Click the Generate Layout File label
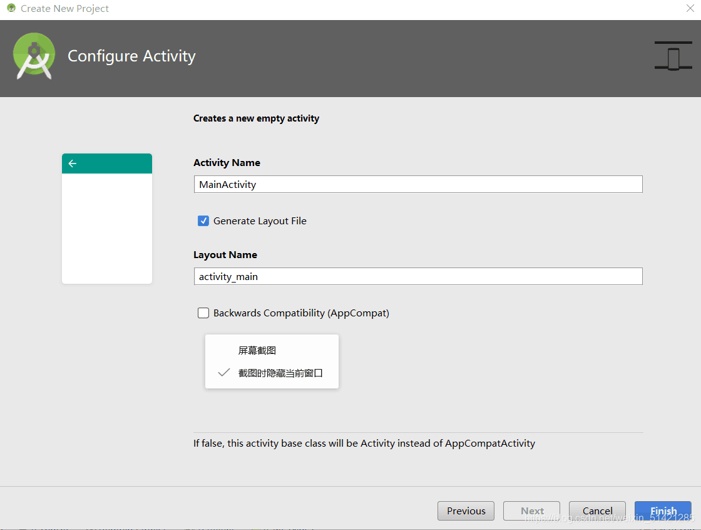This screenshot has width=701, height=530. (260, 221)
